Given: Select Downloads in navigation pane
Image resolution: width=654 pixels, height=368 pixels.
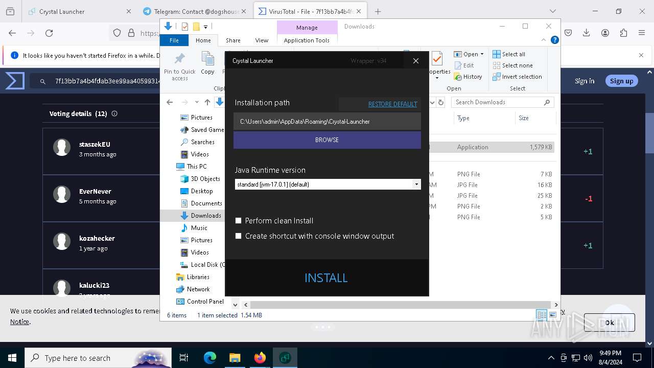Looking at the screenshot, I should [201, 216].
